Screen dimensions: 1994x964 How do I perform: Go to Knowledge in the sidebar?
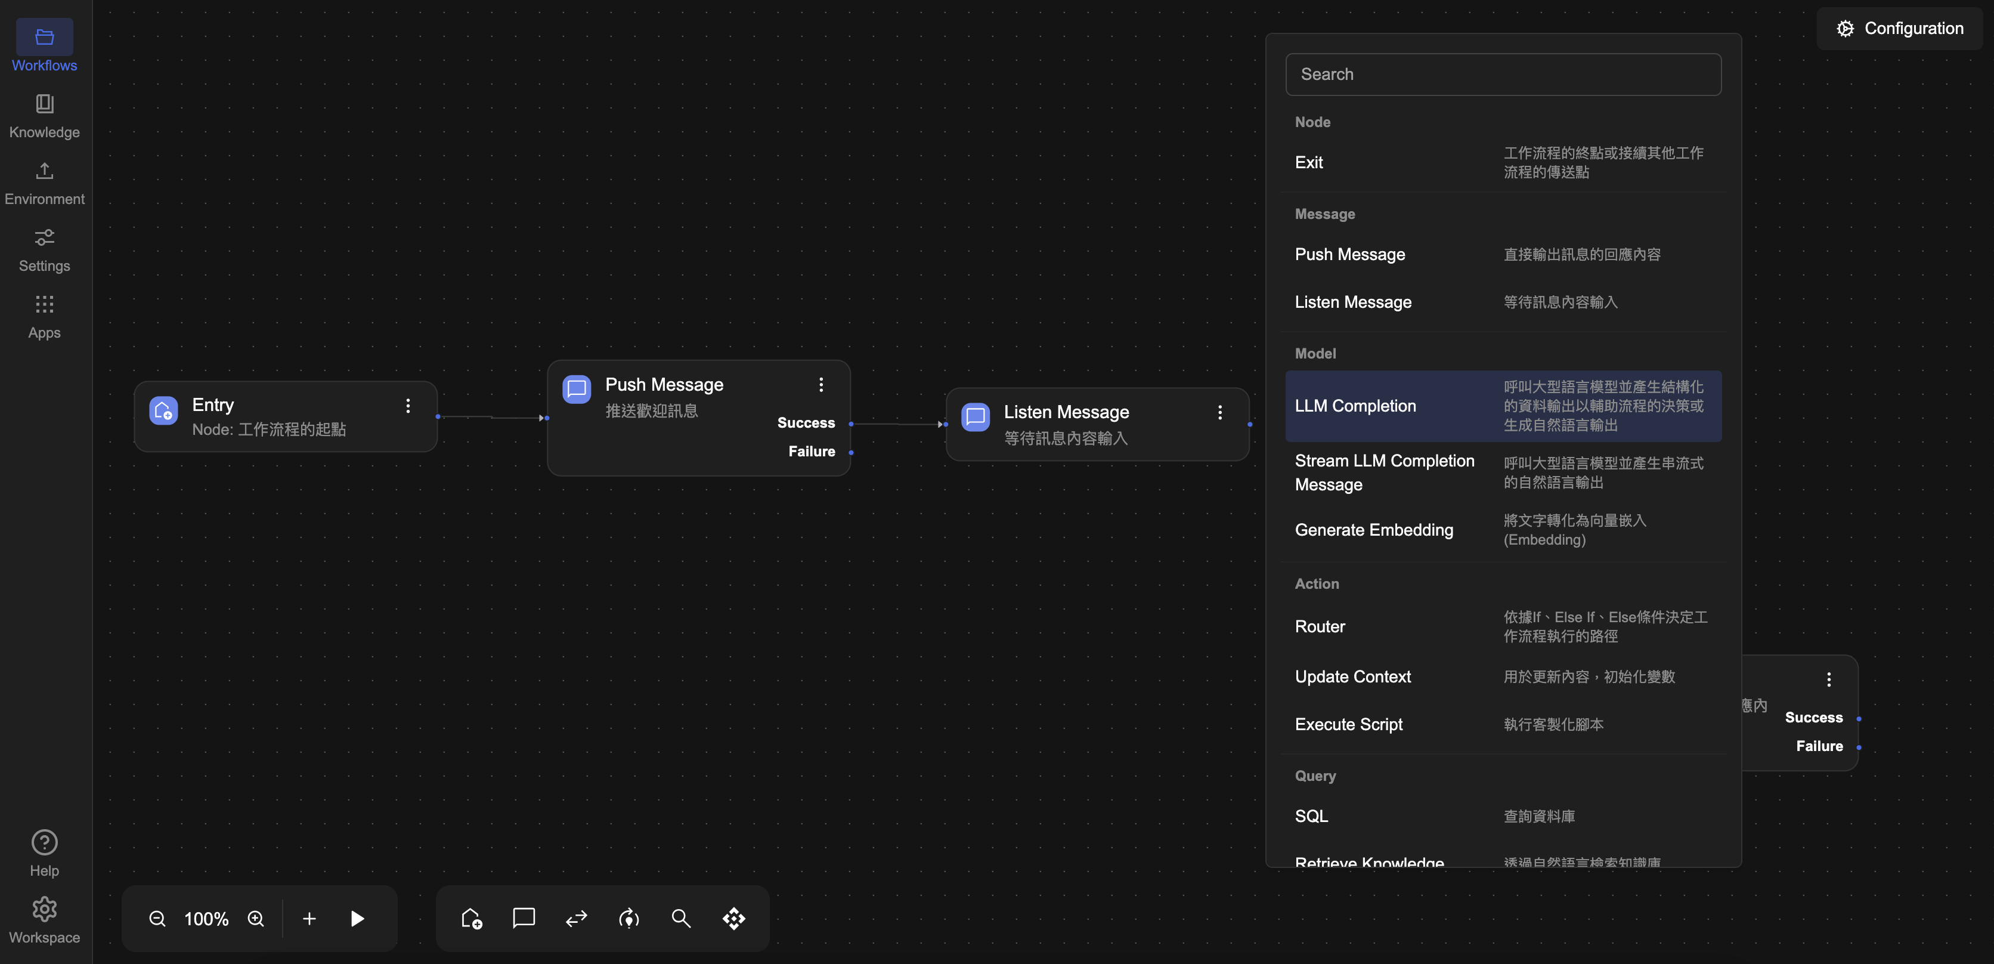click(44, 116)
